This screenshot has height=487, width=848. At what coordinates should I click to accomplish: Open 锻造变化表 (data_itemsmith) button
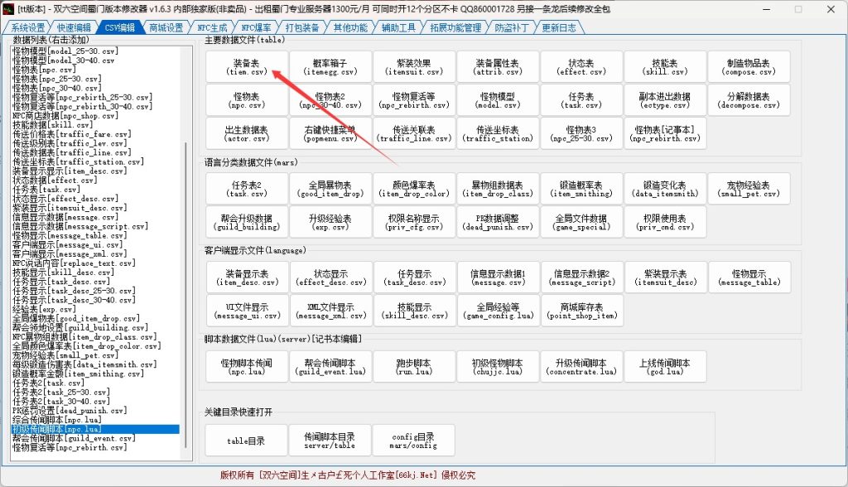coord(665,189)
